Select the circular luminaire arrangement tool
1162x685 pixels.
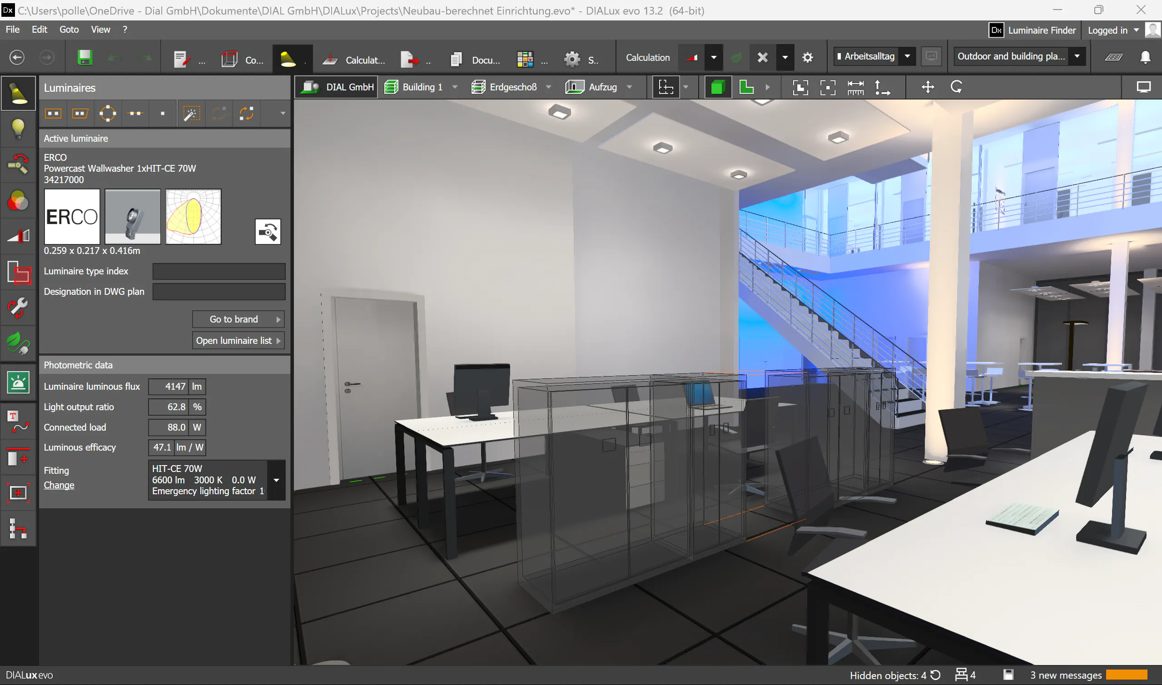coord(108,114)
